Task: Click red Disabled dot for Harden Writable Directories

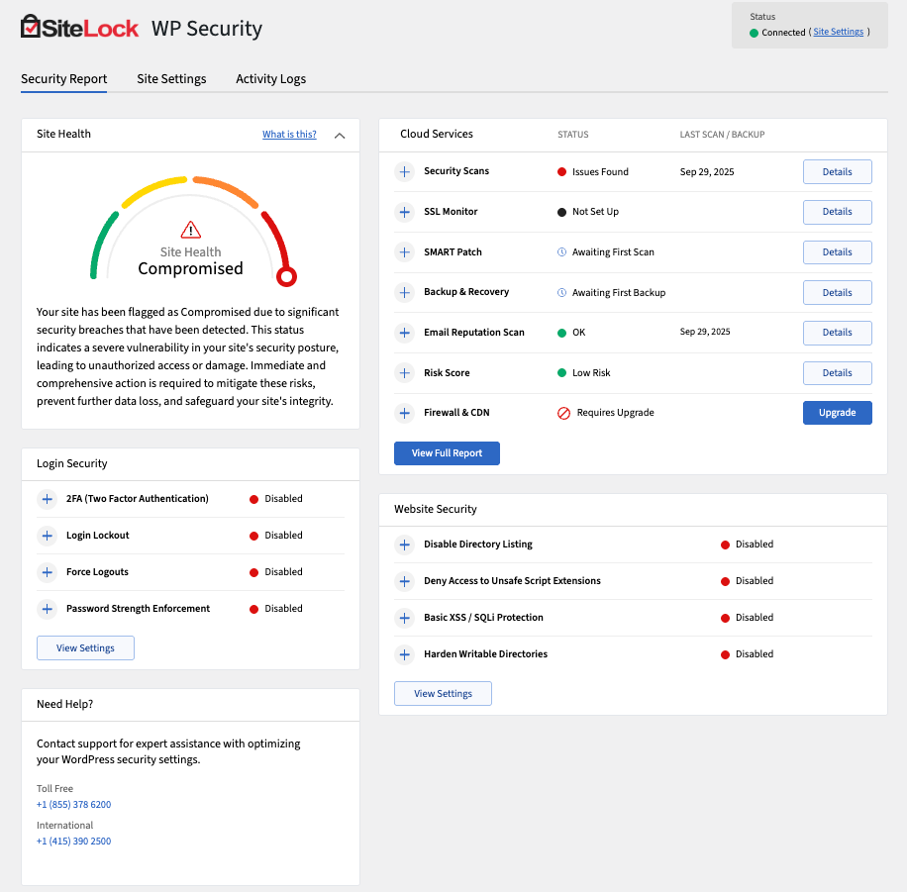Action: (725, 654)
